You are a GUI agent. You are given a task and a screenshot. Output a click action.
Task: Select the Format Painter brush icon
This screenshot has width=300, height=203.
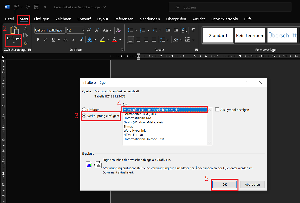[x=26, y=43]
